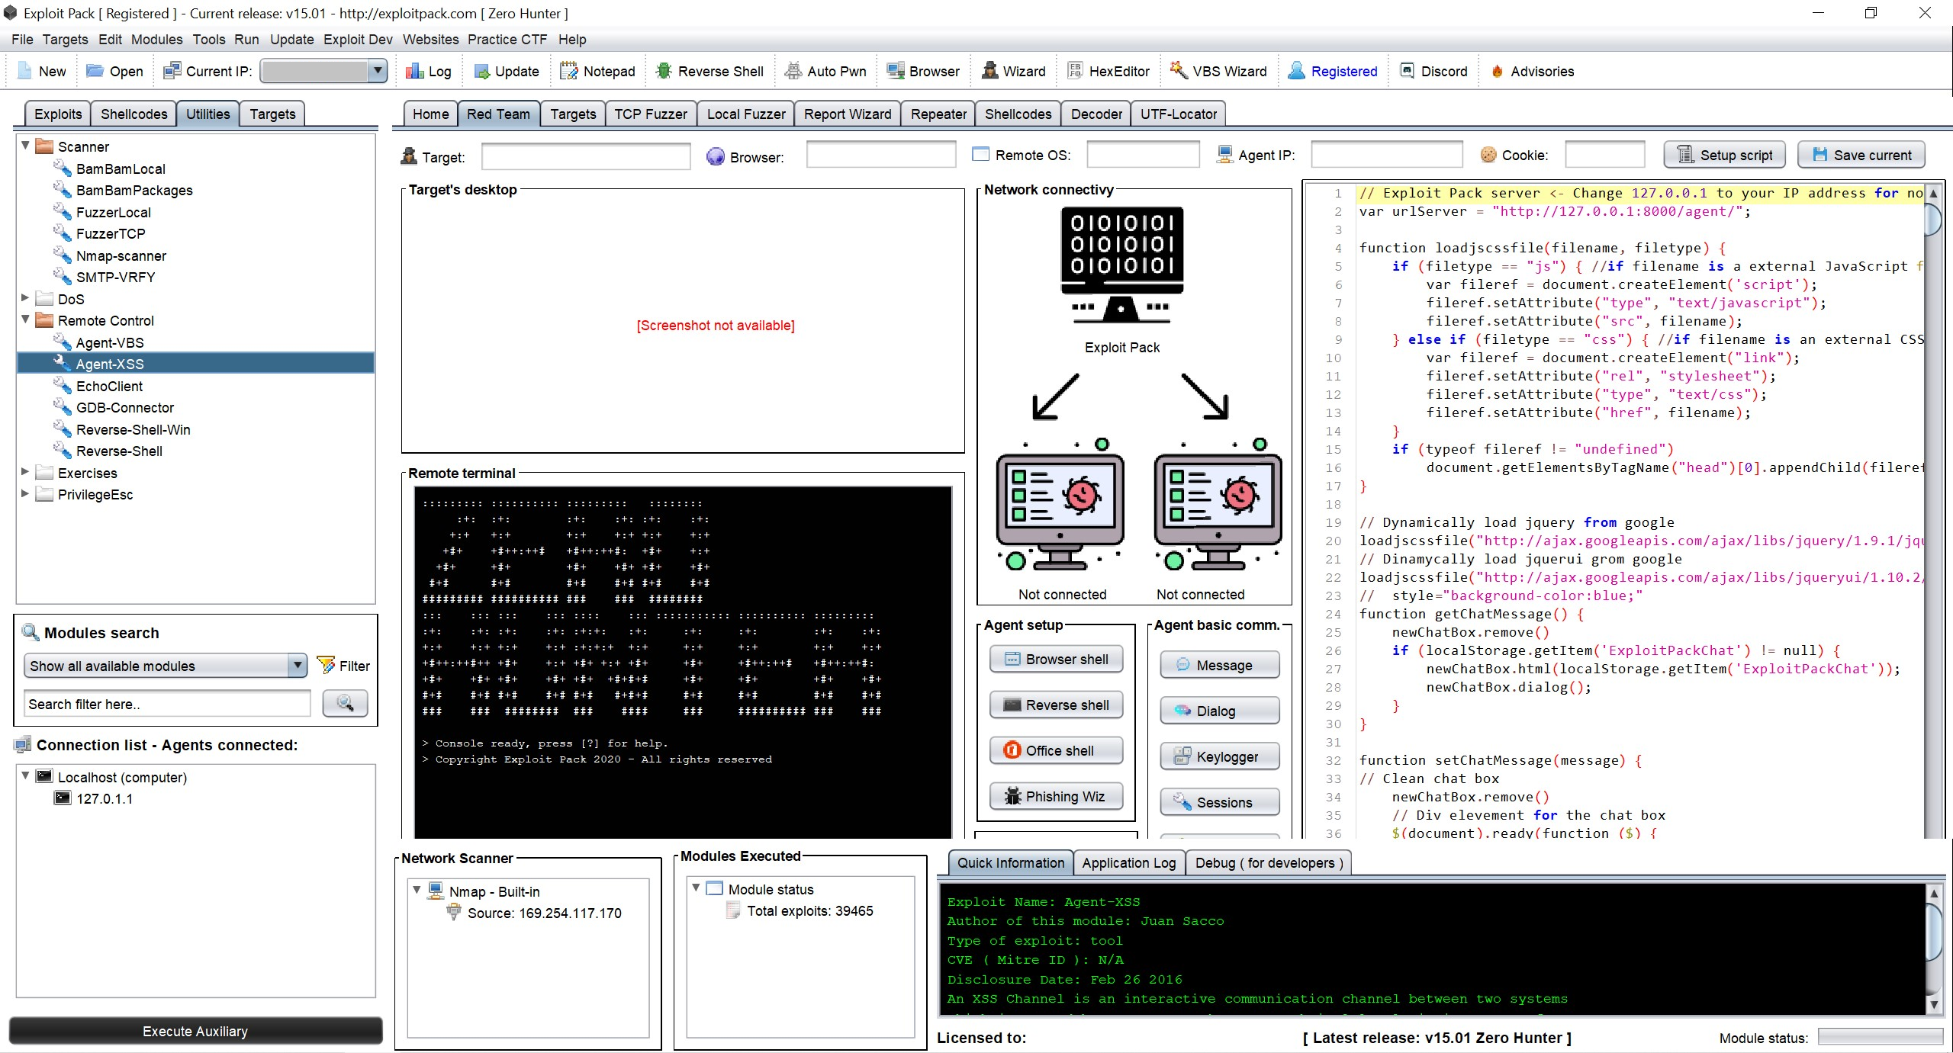
Task: Click the Message button
Action: click(x=1219, y=665)
